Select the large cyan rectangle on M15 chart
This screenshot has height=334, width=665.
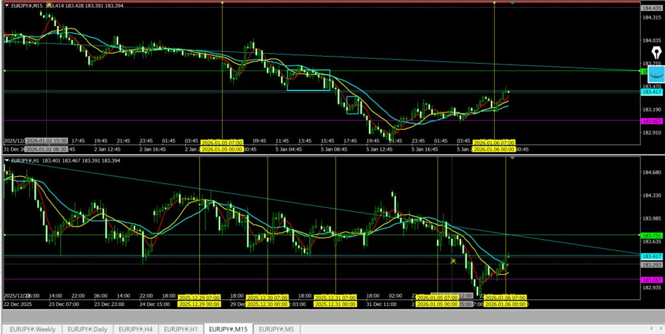tap(308, 79)
